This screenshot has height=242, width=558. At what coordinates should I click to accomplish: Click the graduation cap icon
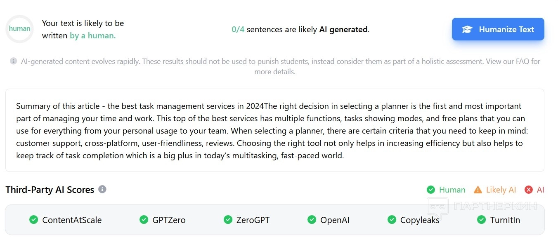click(x=467, y=30)
